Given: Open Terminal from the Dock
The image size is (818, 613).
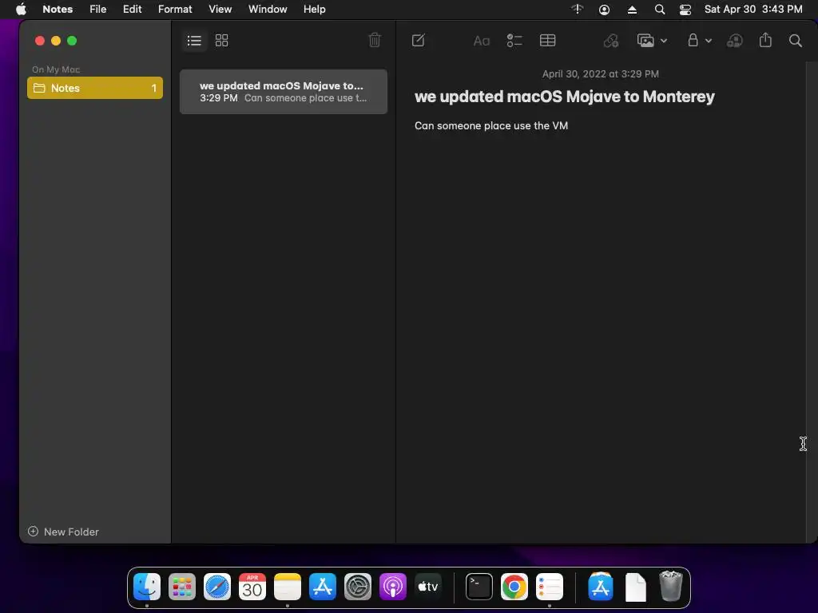Looking at the screenshot, I should pyautogui.click(x=479, y=587).
